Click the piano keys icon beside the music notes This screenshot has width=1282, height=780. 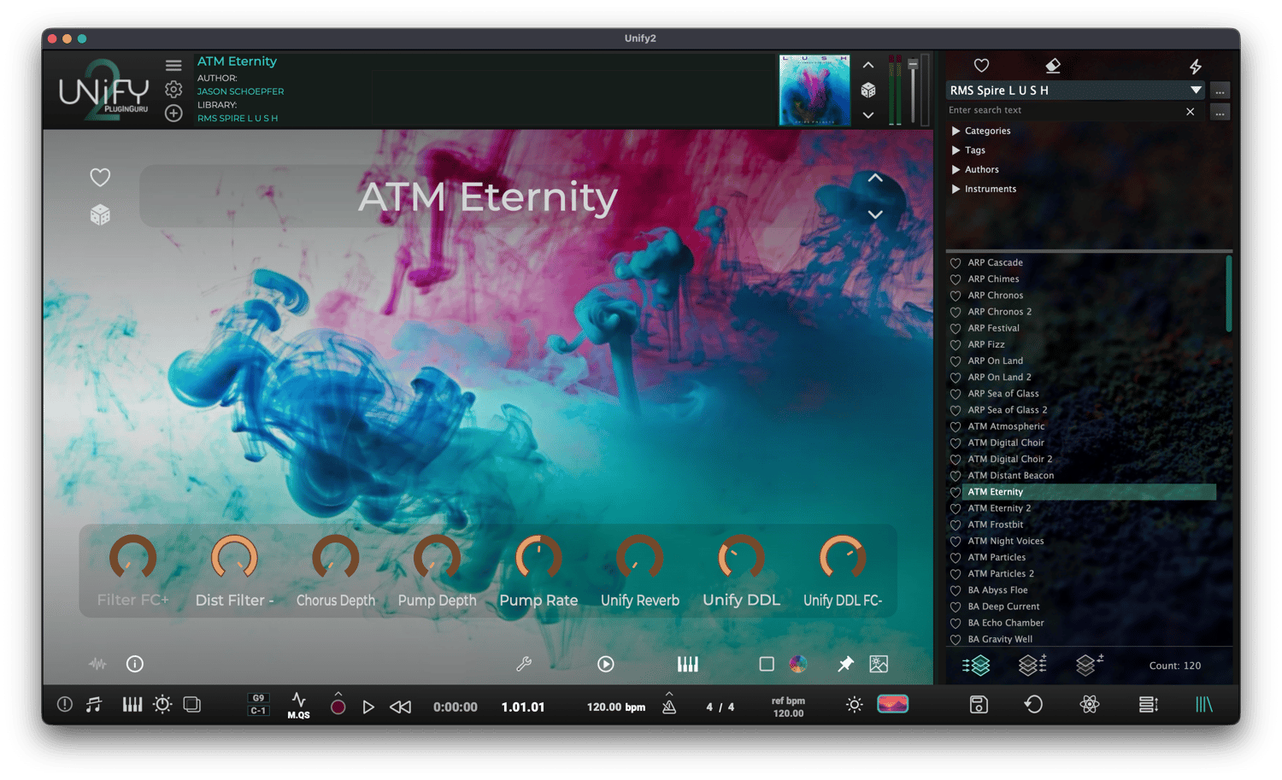click(x=132, y=705)
